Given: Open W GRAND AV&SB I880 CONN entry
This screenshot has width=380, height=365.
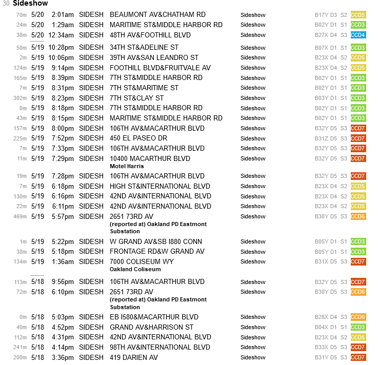Looking at the screenshot, I should (x=155, y=242).
